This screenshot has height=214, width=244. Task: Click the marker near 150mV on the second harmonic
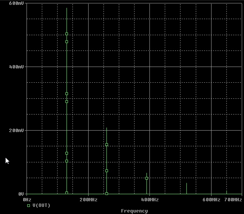tap(106, 145)
